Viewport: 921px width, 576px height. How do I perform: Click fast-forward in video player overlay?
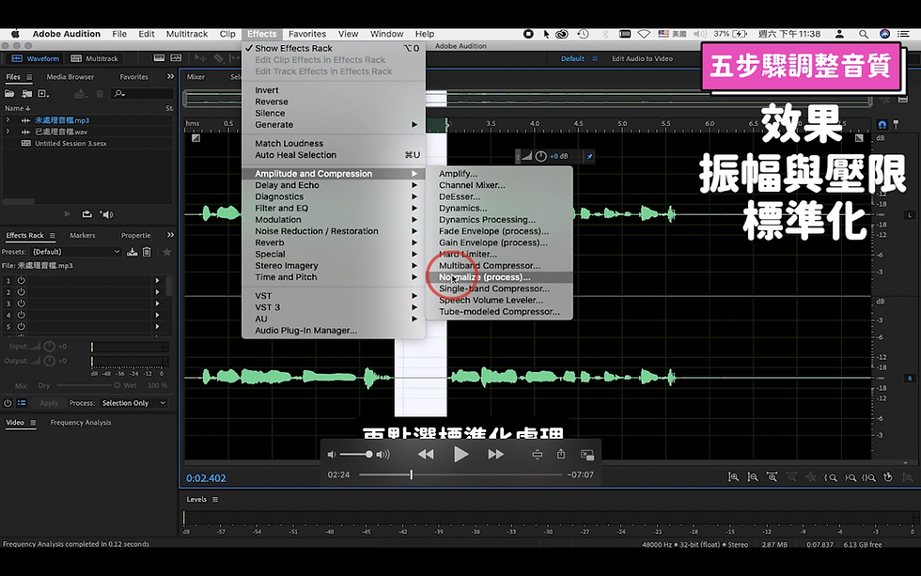click(x=496, y=454)
